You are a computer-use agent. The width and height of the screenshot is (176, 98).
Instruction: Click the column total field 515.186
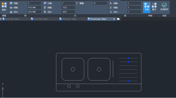(x=34, y=12)
